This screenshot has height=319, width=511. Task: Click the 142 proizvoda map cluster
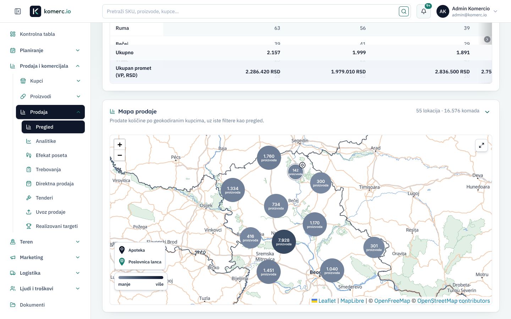click(x=296, y=172)
